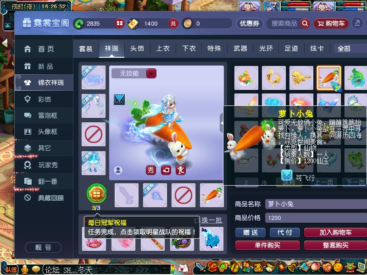Switch to the 头饰 tab
This screenshot has height=275, width=367.
click(x=137, y=49)
